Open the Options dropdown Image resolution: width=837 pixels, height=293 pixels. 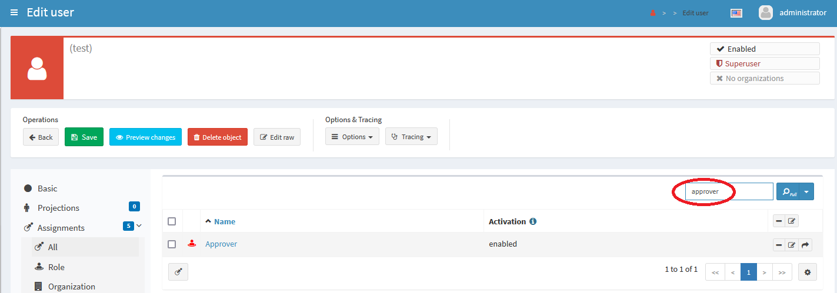coord(352,137)
